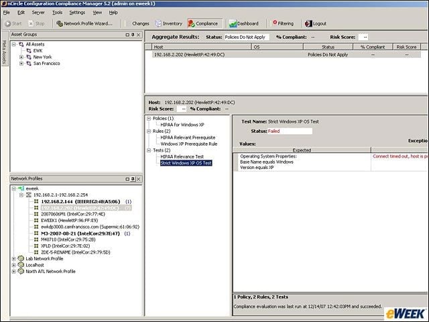Open the Inventory view
This screenshot has height=322, width=429.
[x=168, y=23]
